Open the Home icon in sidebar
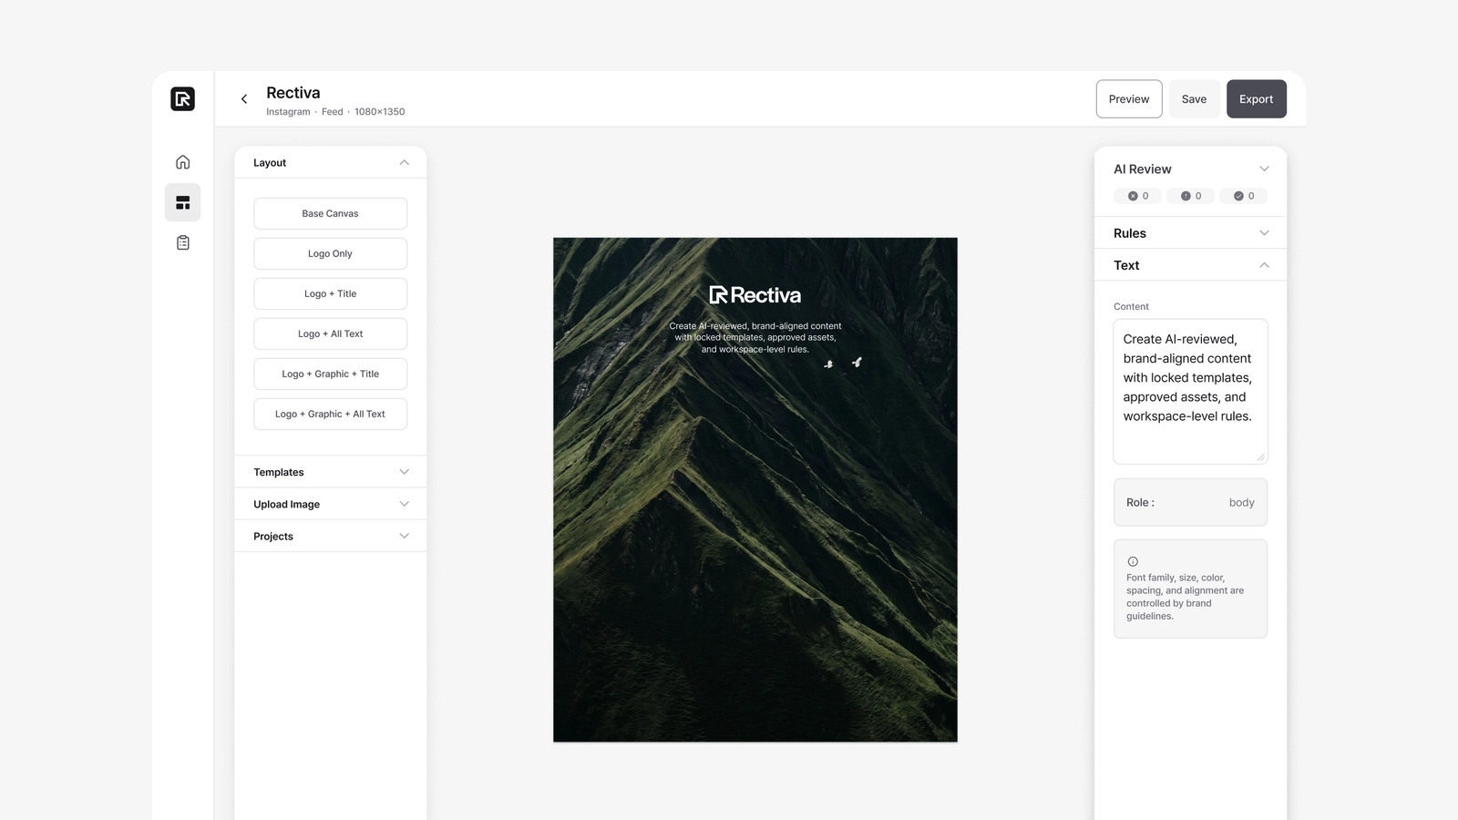This screenshot has height=820, width=1458. [x=182, y=162]
